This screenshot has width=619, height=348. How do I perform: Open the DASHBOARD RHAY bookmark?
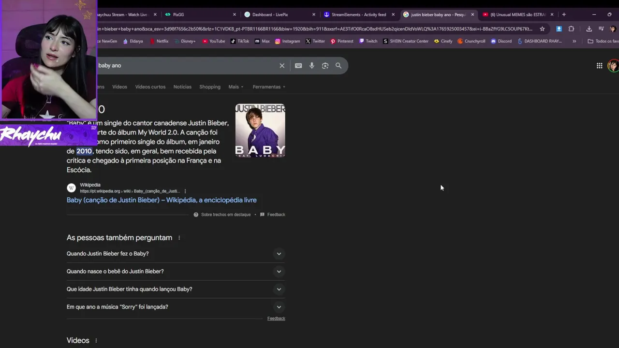(x=540, y=42)
